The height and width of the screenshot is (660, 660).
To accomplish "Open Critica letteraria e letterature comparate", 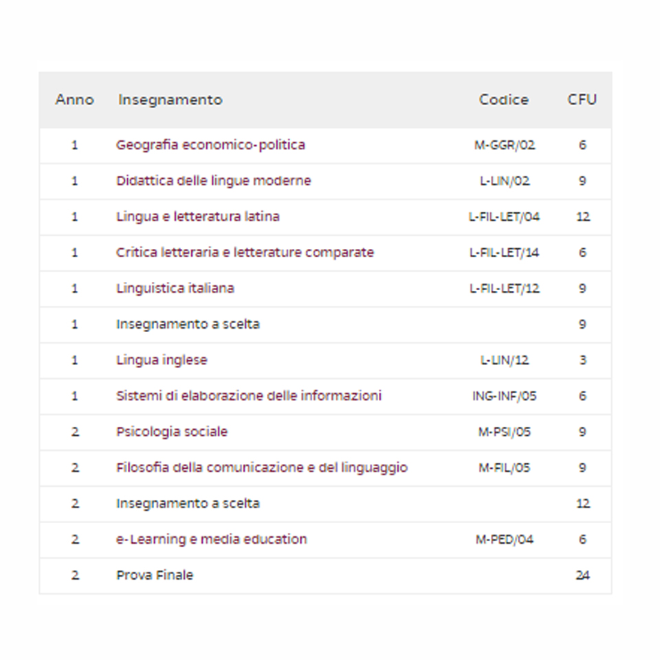I will click(x=245, y=252).
